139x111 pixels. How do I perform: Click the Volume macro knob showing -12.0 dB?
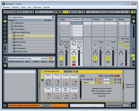(x=74, y=95)
